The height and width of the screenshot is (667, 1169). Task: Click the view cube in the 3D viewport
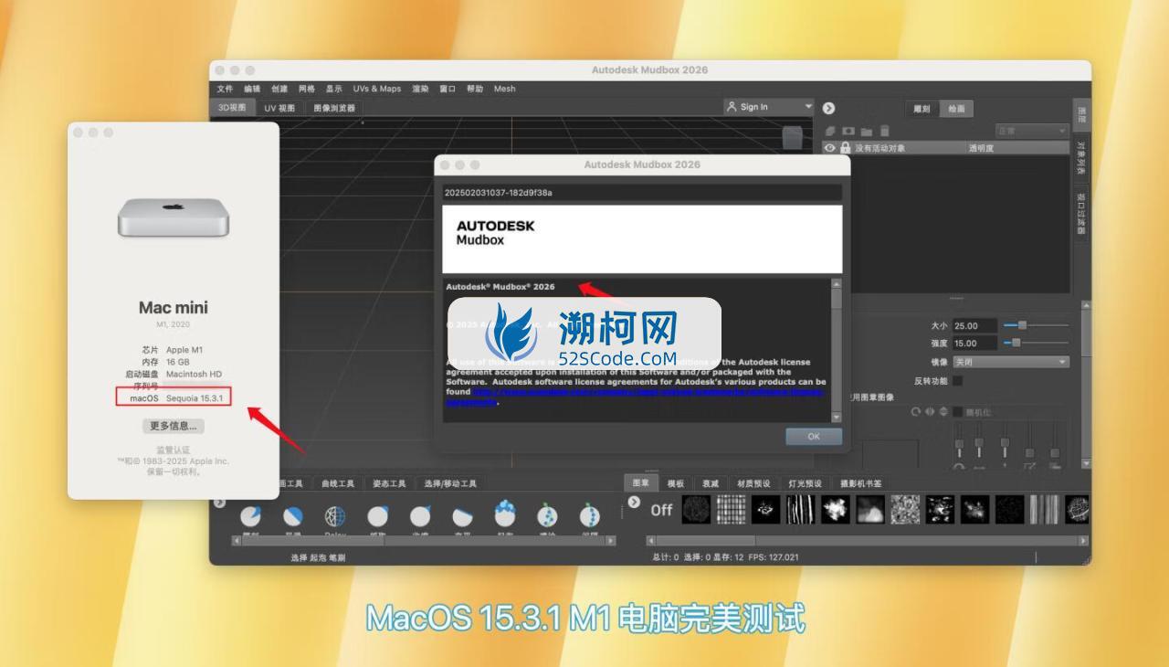click(x=792, y=137)
